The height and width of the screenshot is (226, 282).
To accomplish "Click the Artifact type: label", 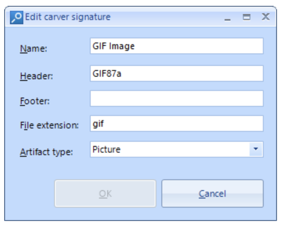I will point(47,152).
